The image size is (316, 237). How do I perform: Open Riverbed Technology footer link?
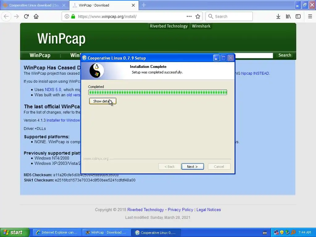coord(146,210)
